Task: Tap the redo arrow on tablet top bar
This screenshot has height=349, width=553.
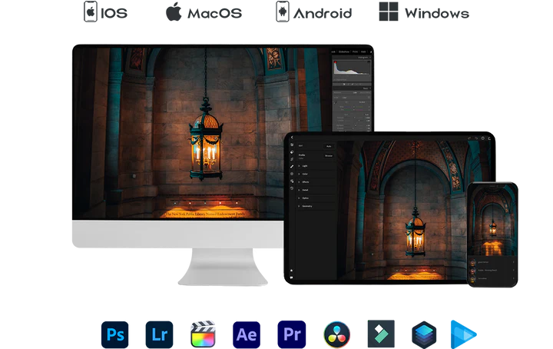Action: coord(476,138)
